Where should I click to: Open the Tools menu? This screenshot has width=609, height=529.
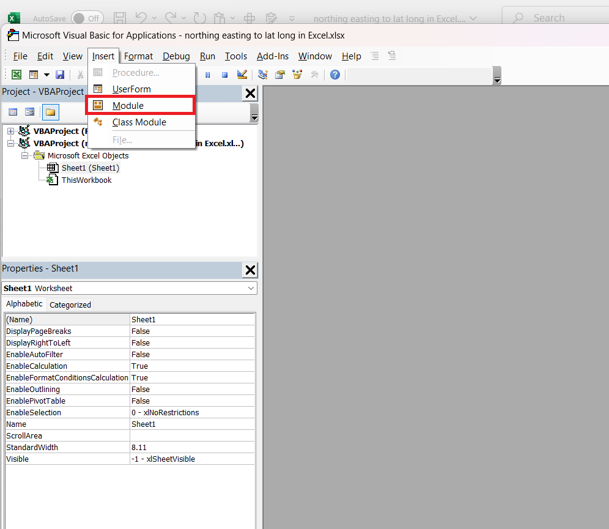236,56
